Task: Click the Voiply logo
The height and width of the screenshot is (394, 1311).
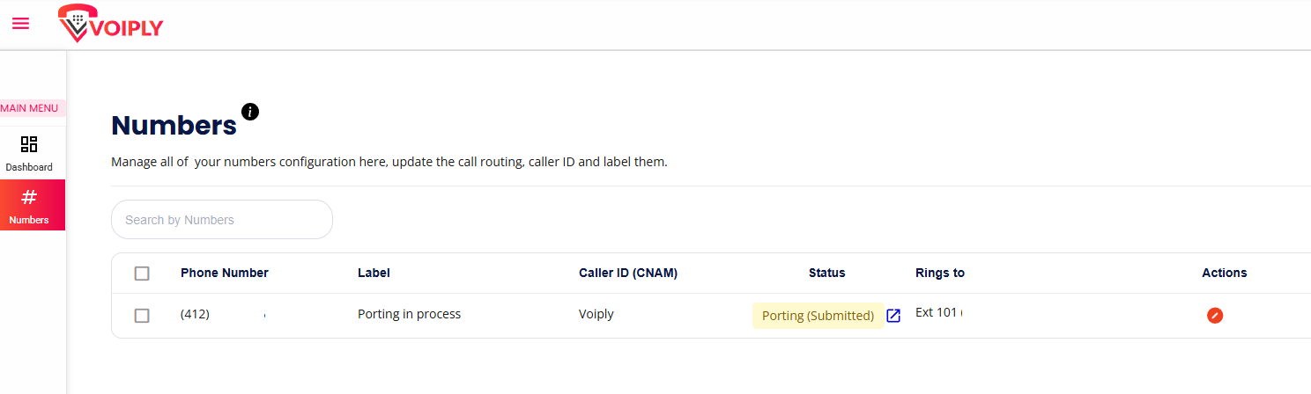Action: 111,24
